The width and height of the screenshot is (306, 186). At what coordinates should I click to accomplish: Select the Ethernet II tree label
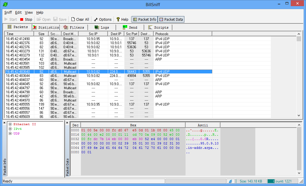(25, 124)
